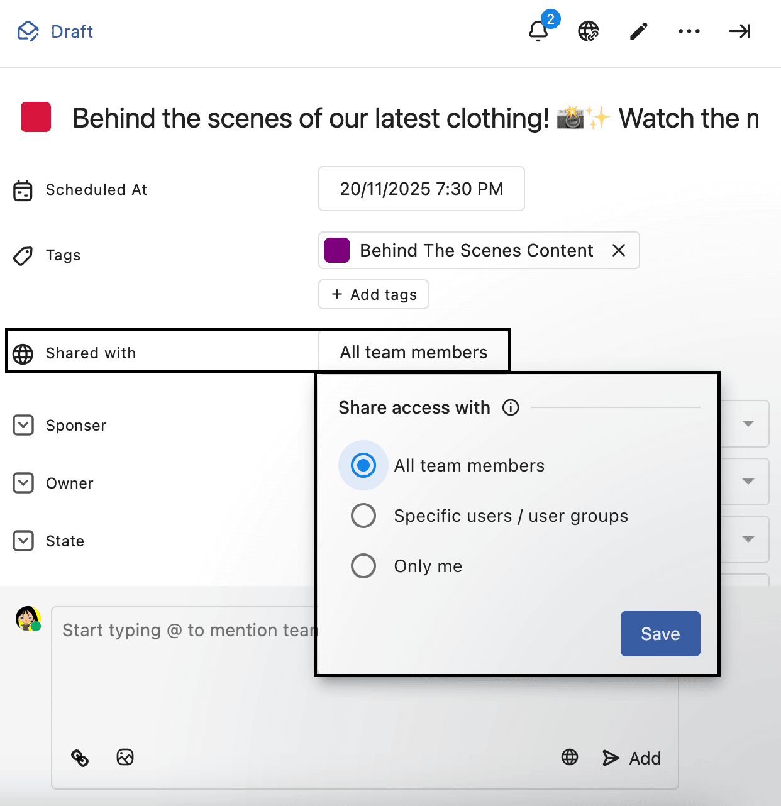
Task: Open the State dropdown arrow
Action: click(748, 539)
